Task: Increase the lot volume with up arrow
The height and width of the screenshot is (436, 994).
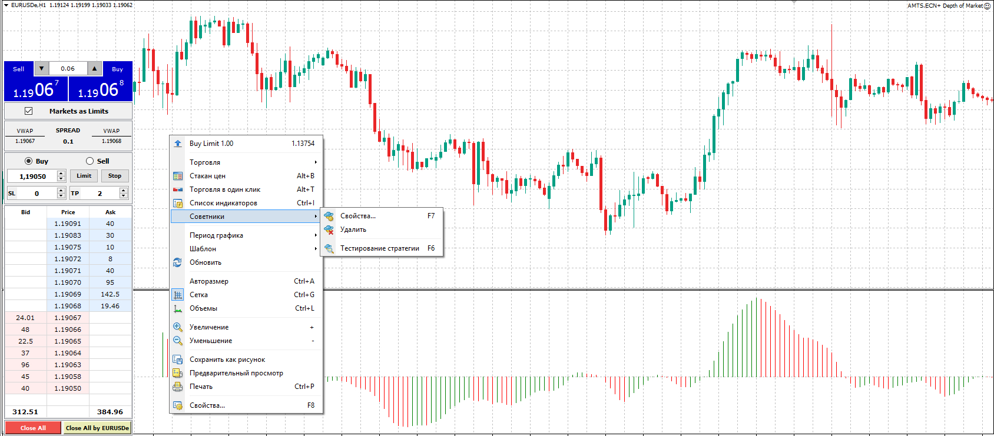Action: [x=94, y=69]
